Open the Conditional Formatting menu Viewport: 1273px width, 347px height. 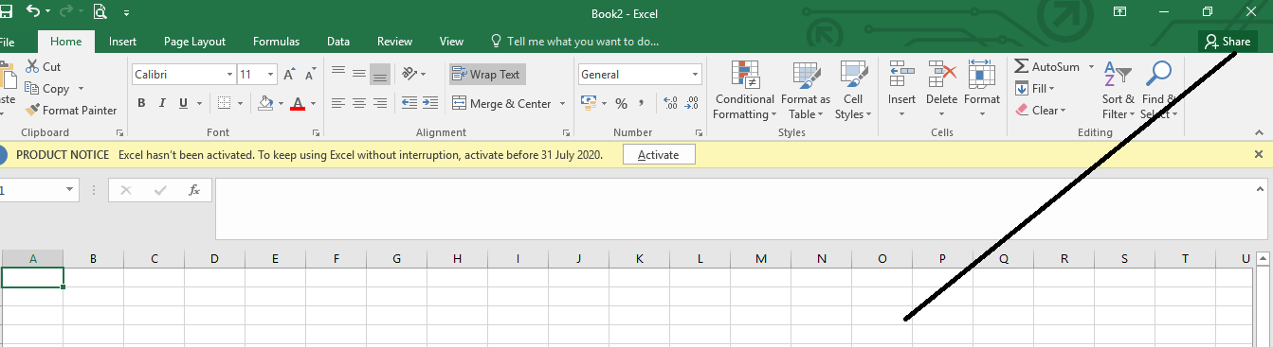(x=745, y=91)
